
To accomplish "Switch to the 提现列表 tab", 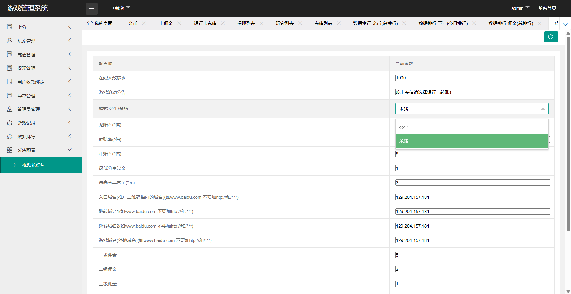I will pyautogui.click(x=246, y=23).
